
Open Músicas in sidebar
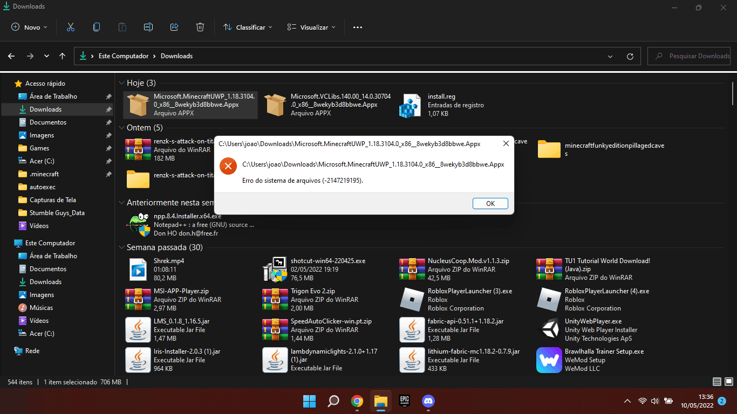coord(41,308)
